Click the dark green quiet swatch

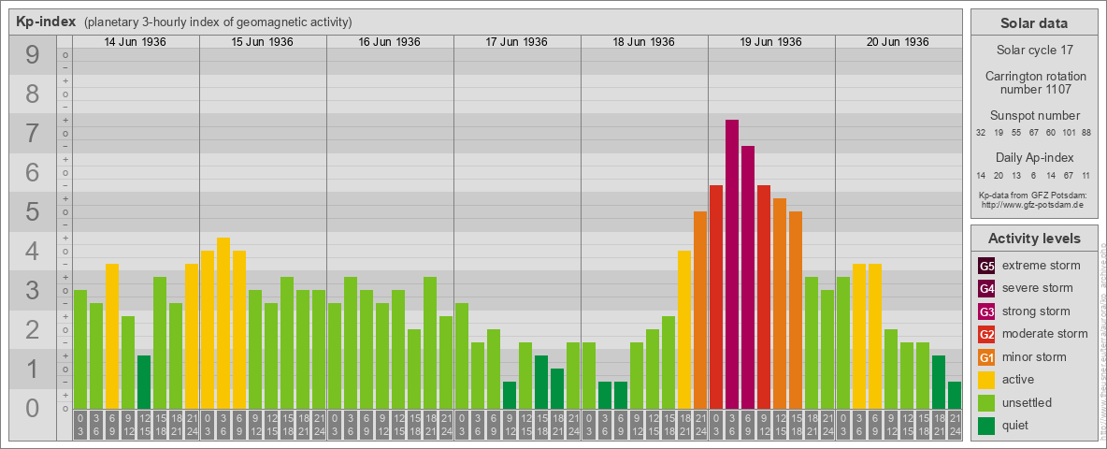click(986, 425)
